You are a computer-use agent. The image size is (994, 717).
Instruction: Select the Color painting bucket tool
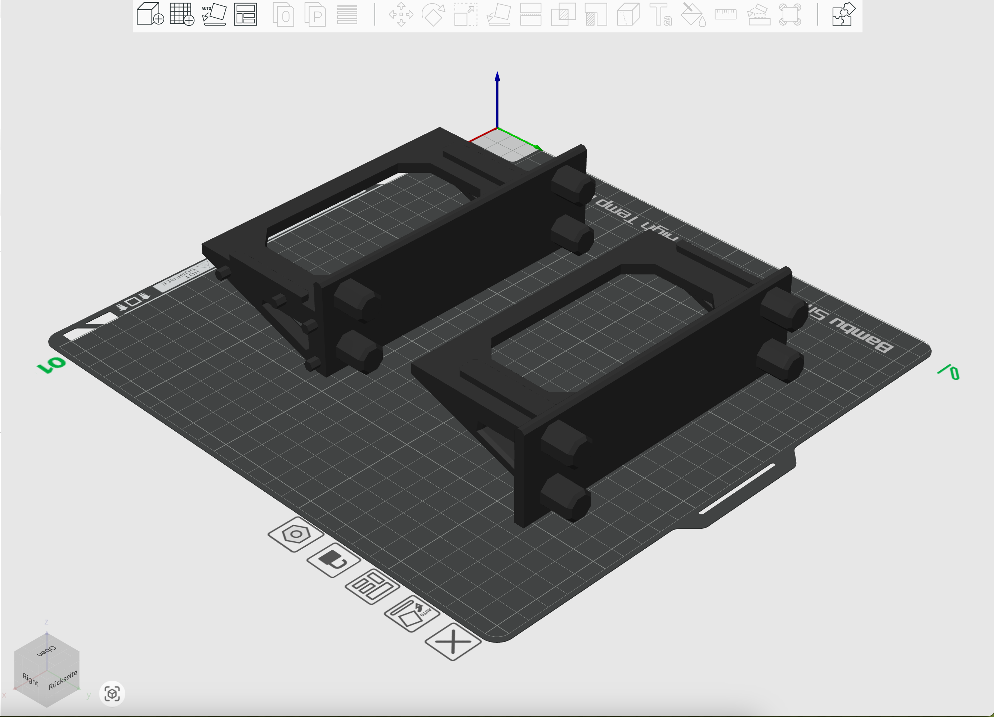[693, 14]
